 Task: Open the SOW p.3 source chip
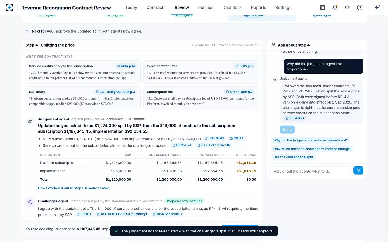[244, 66]
